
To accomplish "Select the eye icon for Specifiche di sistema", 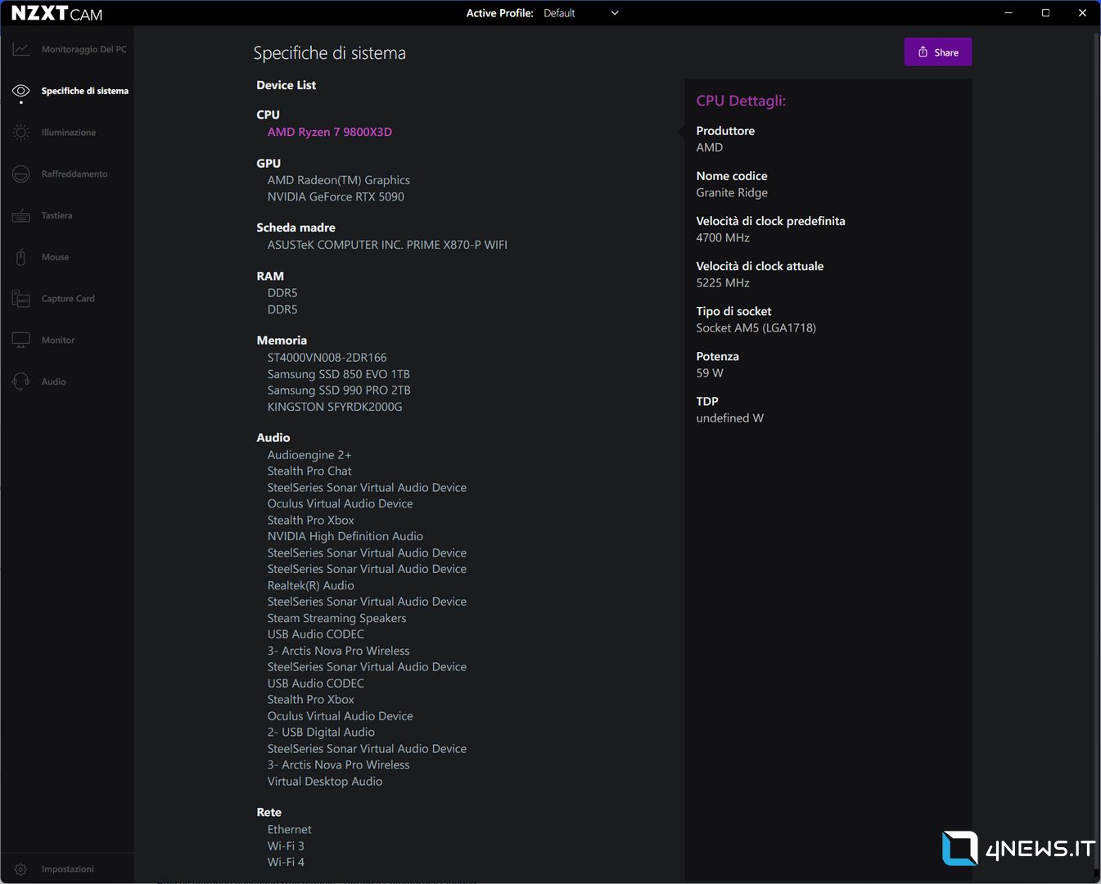I will coord(21,91).
